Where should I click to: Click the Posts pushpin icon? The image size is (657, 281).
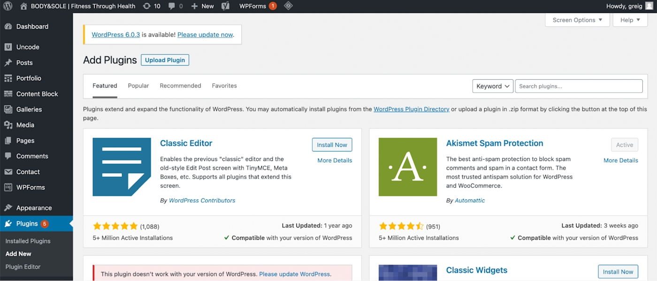8,62
